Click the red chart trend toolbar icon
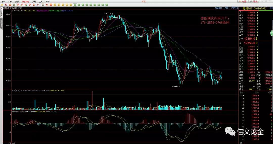The width and height of the screenshot is (273, 144). [47, 5]
